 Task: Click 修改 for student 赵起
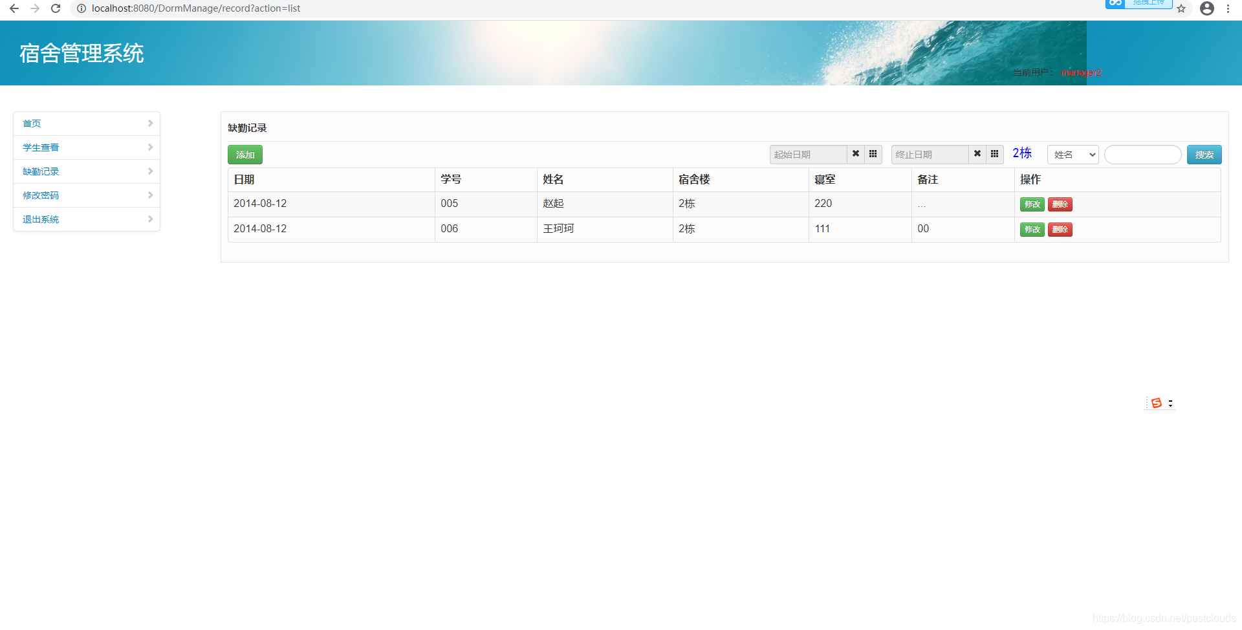click(x=1032, y=204)
